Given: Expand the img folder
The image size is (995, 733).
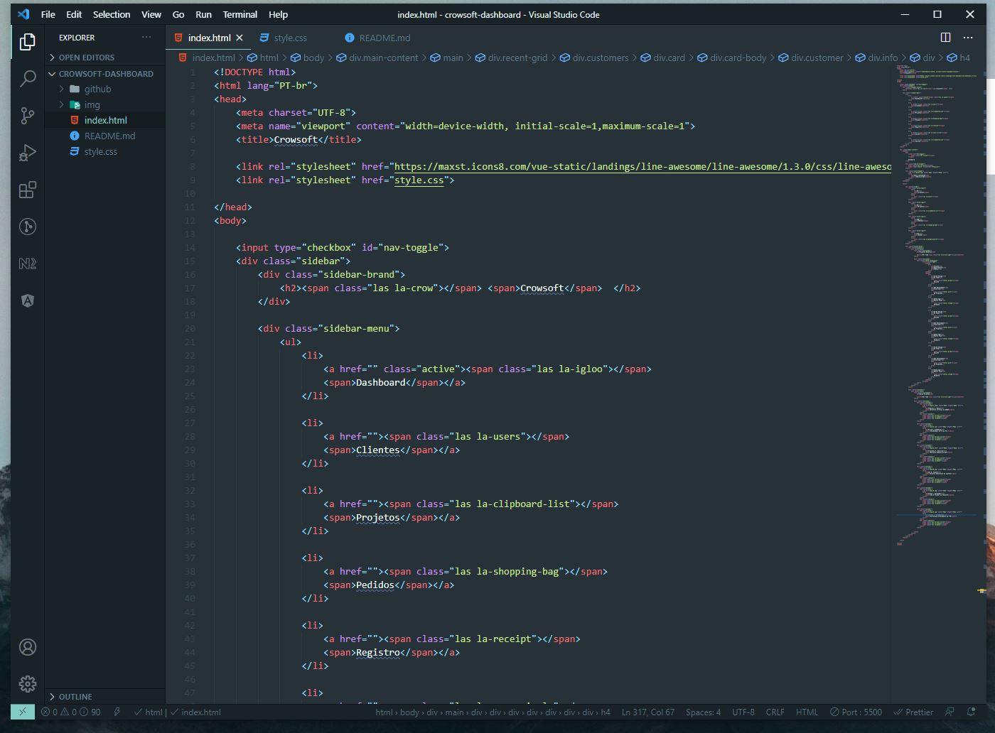Looking at the screenshot, I should click(x=105, y=104).
